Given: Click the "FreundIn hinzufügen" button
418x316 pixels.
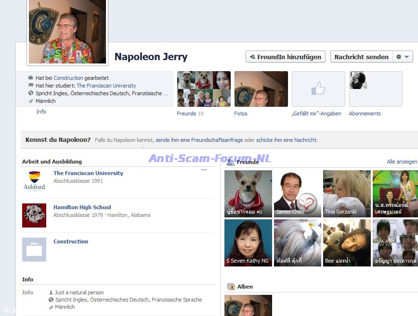Looking at the screenshot, I should [x=285, y=57].
